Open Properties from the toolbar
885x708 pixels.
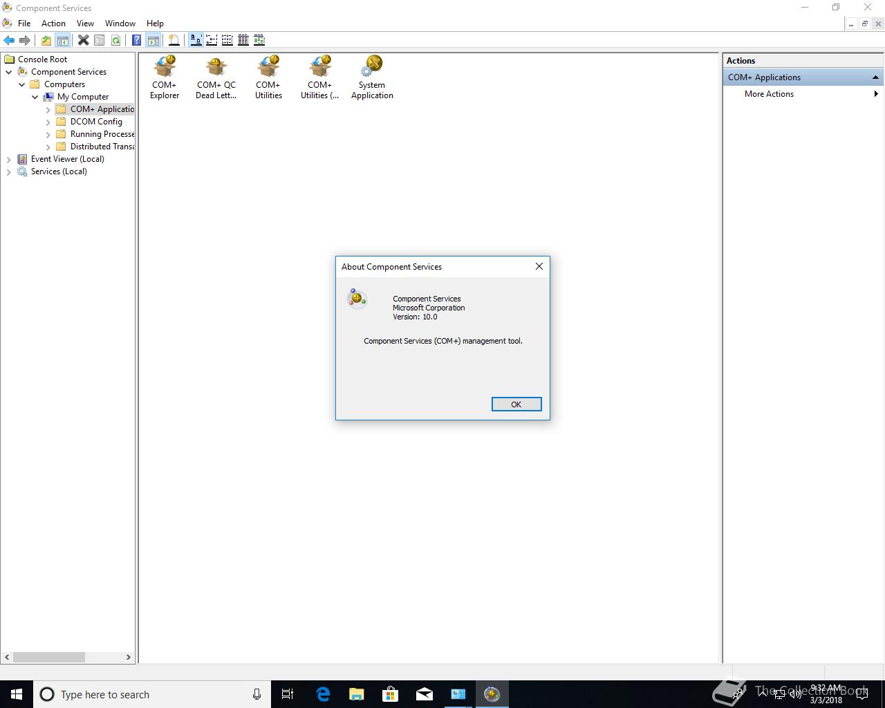click(99, 40)
